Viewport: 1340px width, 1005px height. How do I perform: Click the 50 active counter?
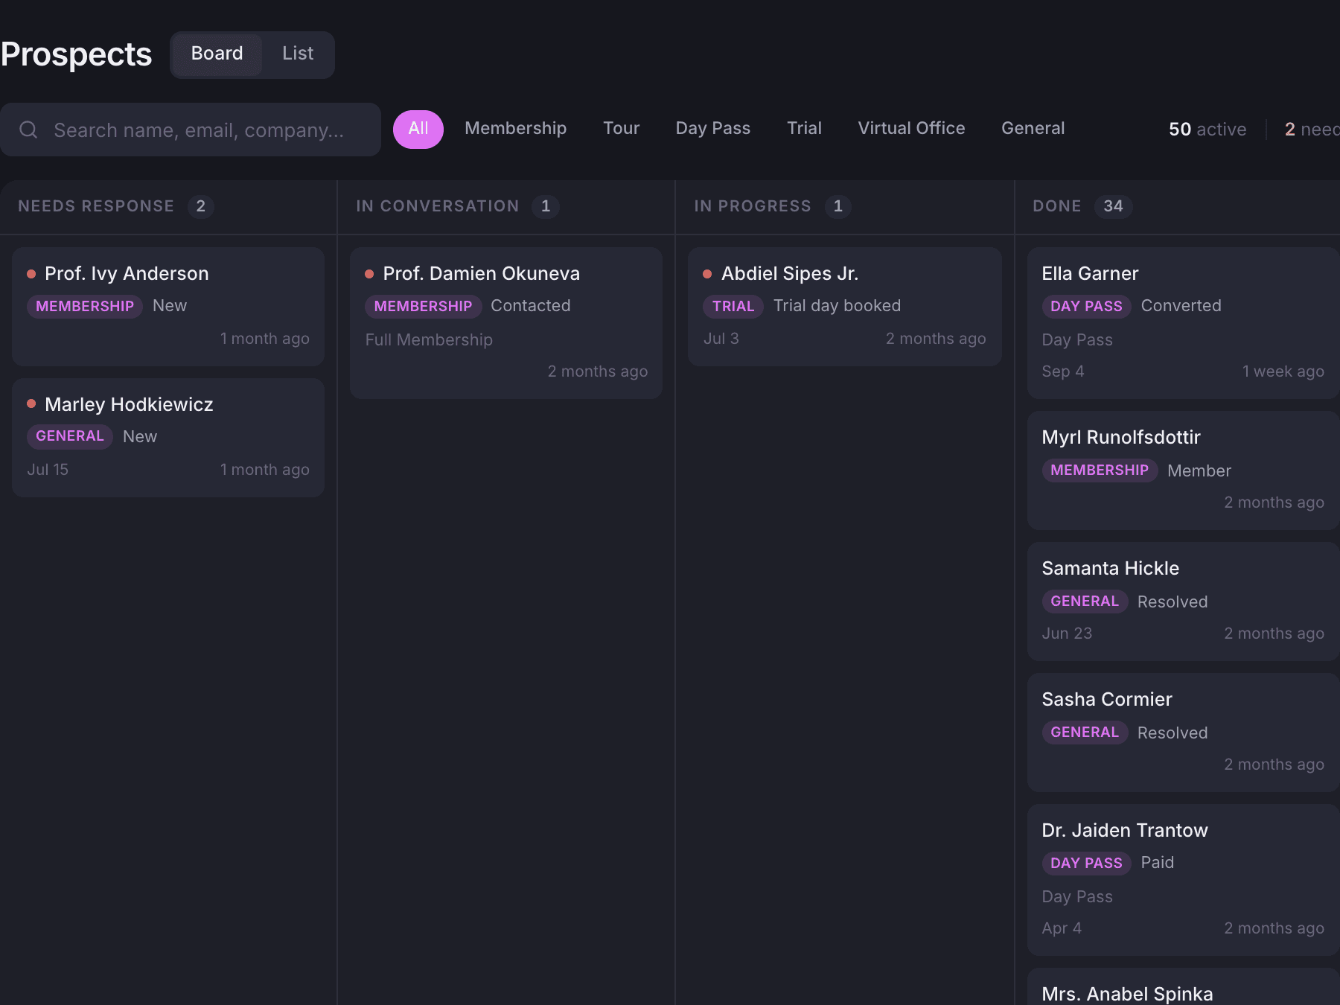tap(1207, 130)
